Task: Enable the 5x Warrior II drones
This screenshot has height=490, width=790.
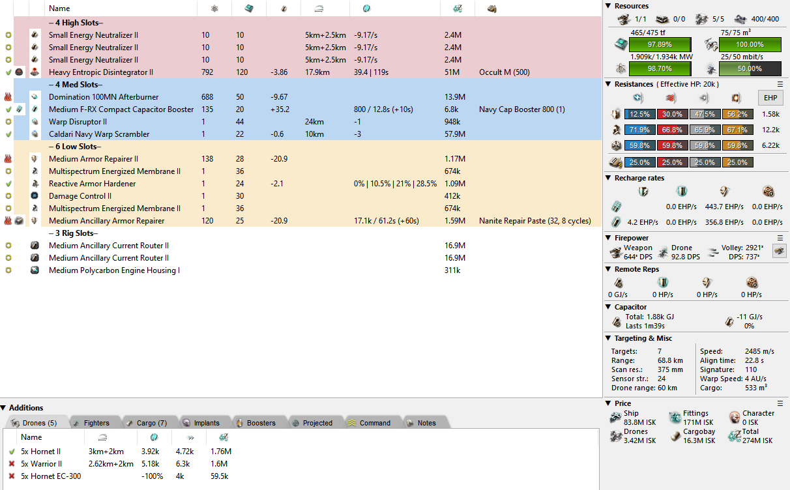Action: click(12, 464)
